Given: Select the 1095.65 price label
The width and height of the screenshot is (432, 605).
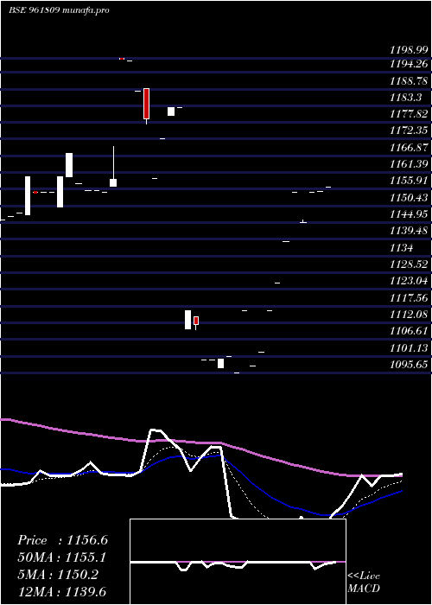Looking at the screenshot, I should (x=409, y=365).
